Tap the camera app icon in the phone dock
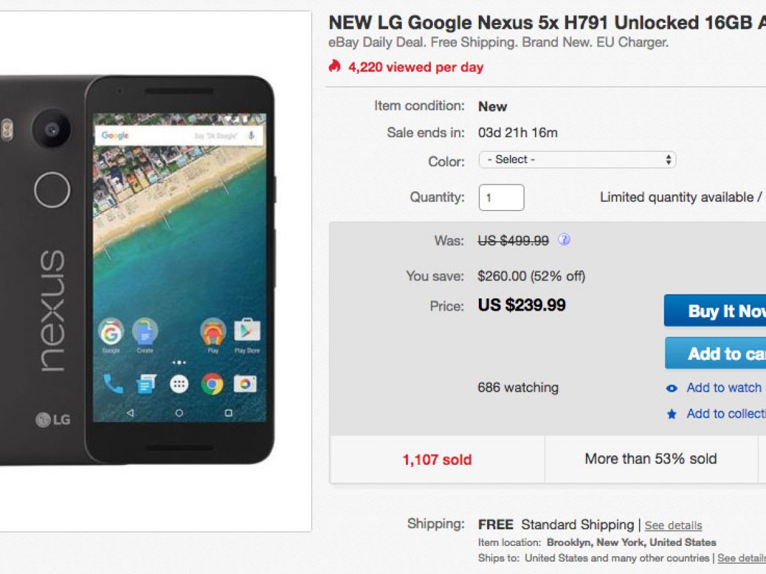766x574 pixels. (245, 383)
